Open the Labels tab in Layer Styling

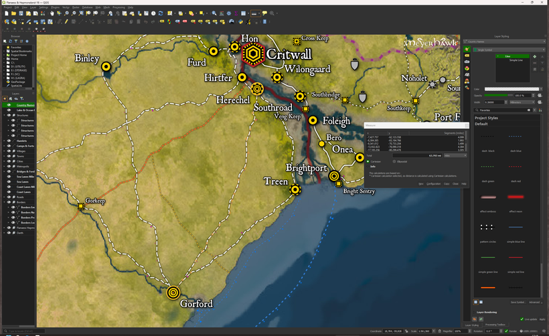point(467,56)
